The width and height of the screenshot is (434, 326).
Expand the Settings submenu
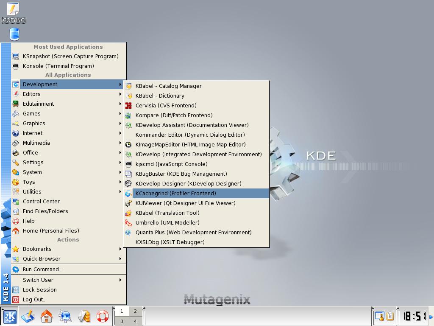[69, 163]
